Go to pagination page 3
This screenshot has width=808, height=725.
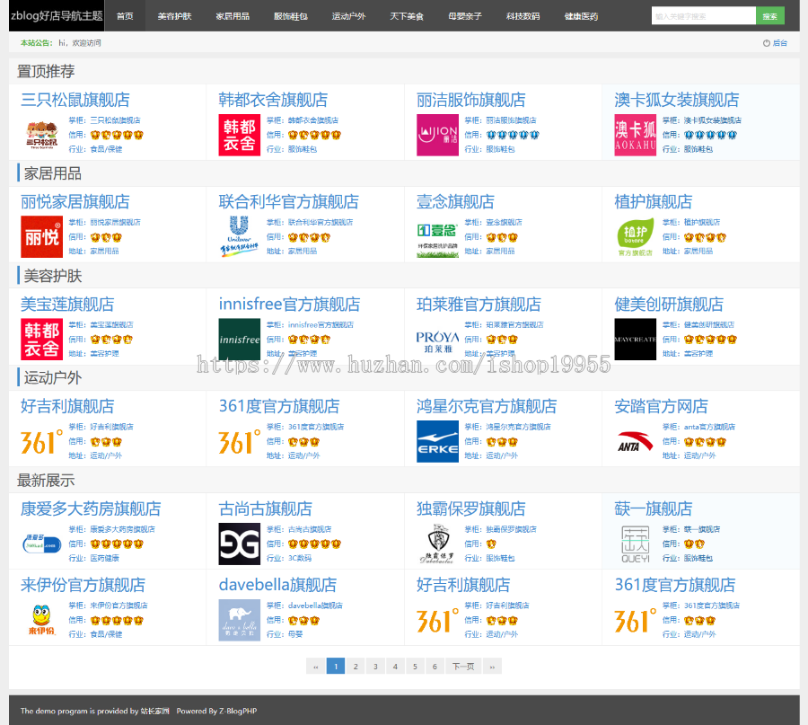point(375,667)
